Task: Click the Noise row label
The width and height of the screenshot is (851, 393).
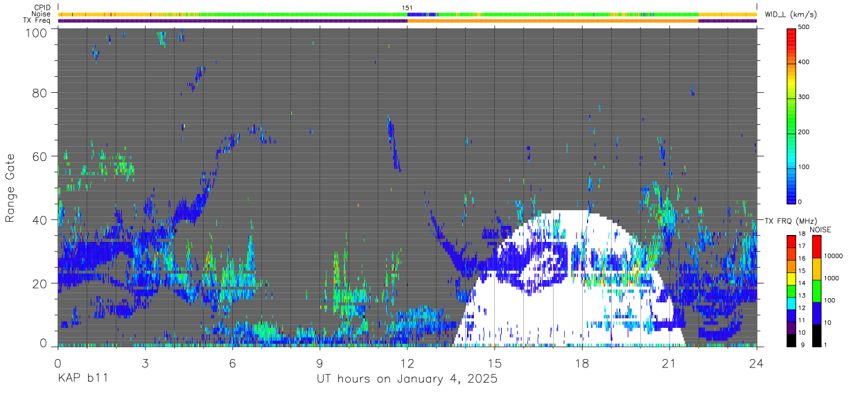Action: (x=41, y=14)
